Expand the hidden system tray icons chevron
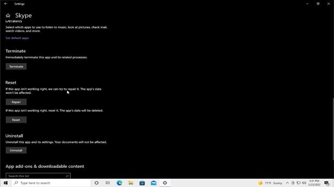The height and width of the screenshot is (187, 334). [287, 183]
